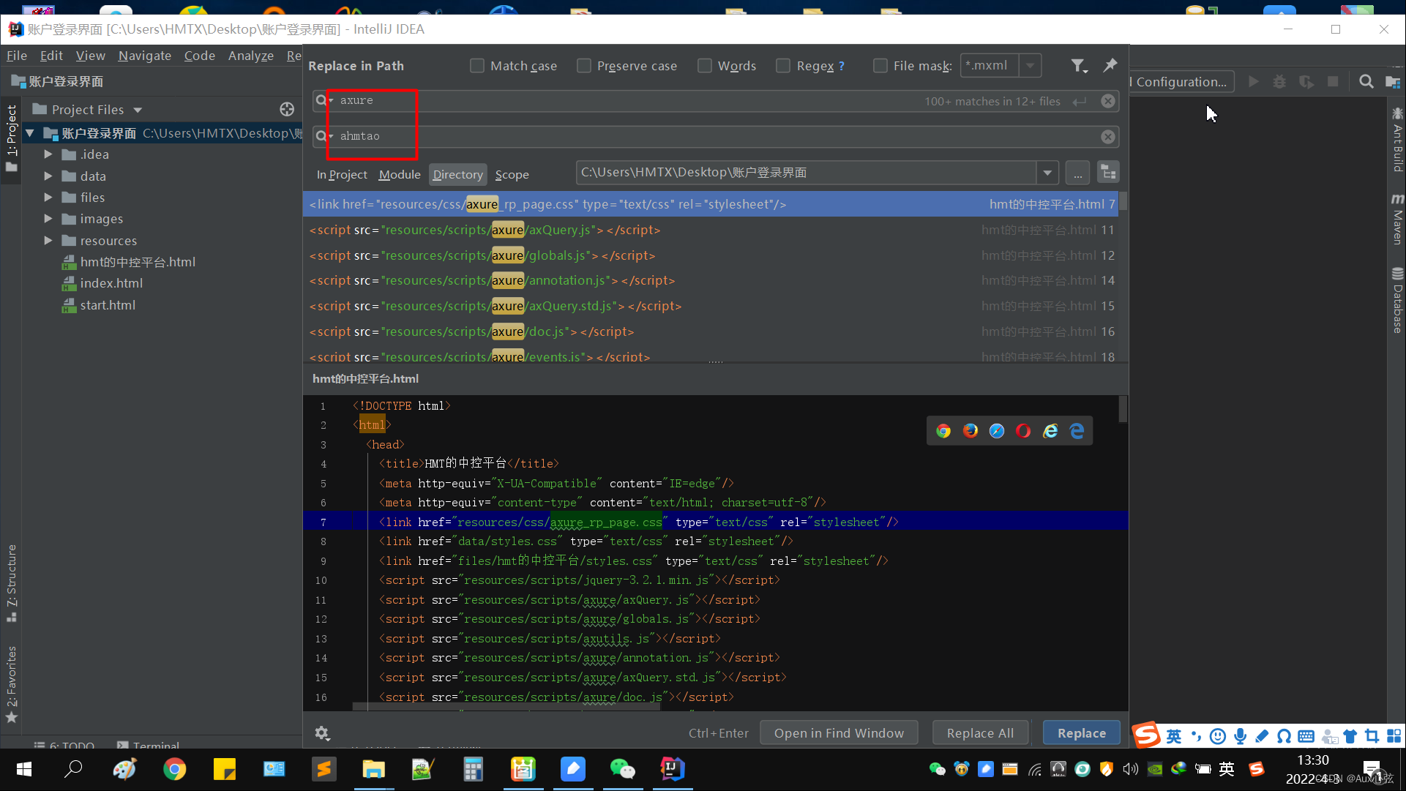Open the Navigate menu
This screenshot has height=791, width=1406.
pyautogui.click(x=145, y=56)
